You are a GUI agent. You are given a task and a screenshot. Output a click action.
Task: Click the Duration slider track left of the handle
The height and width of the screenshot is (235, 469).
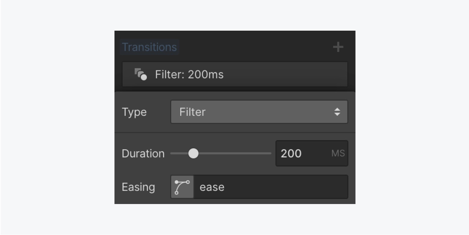pyautogui.click(x=179, y=153)
